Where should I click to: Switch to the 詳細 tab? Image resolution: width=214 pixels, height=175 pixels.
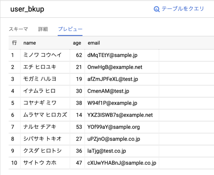coord(43,29)
